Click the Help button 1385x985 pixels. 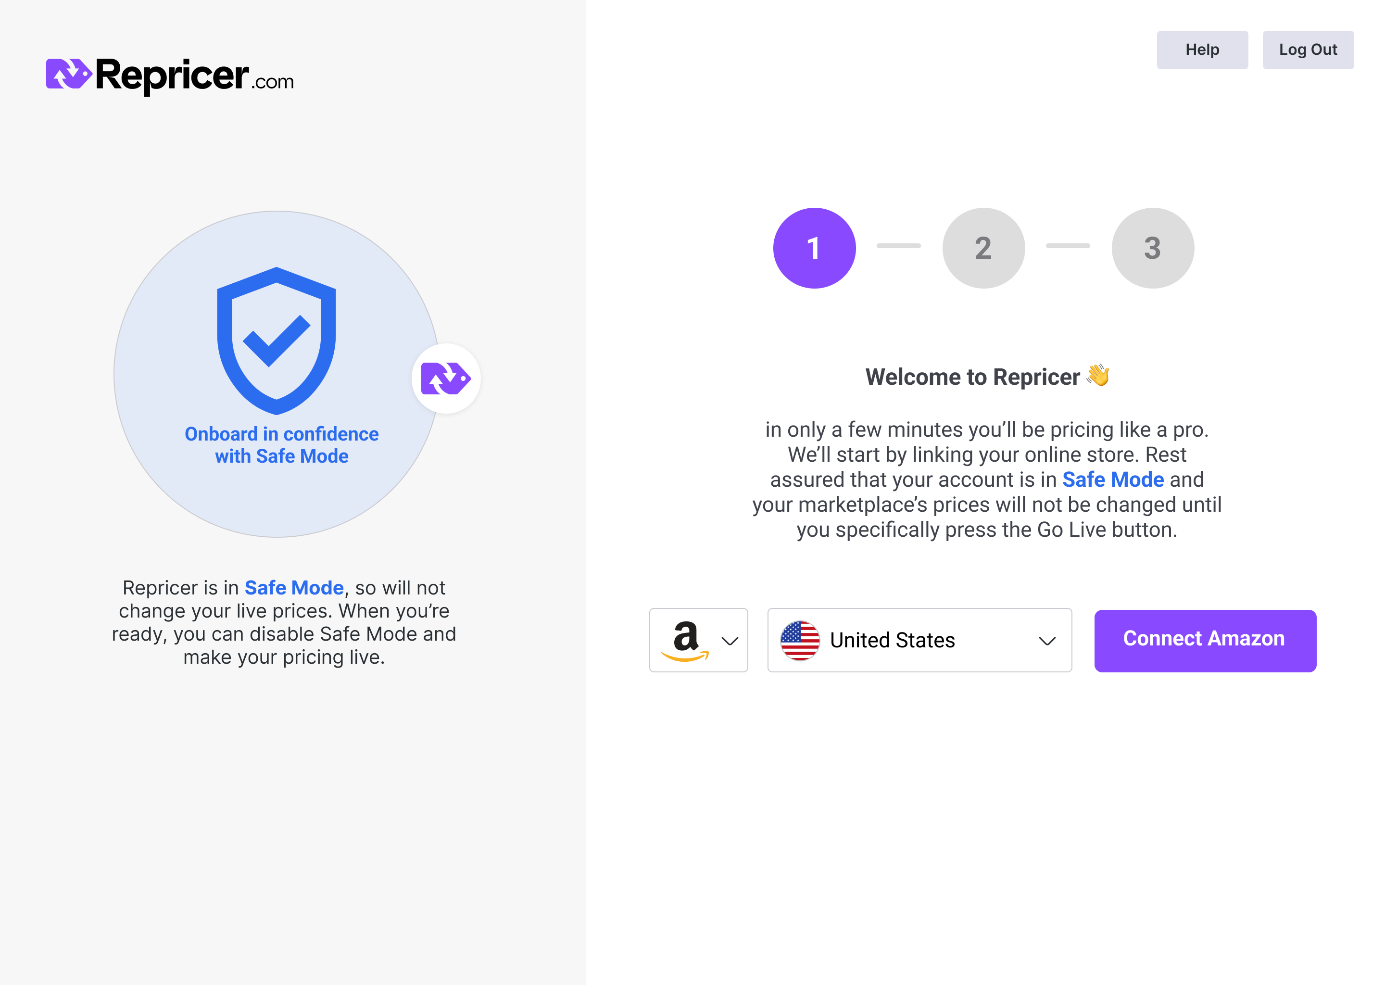click(x=1202, y=50)
